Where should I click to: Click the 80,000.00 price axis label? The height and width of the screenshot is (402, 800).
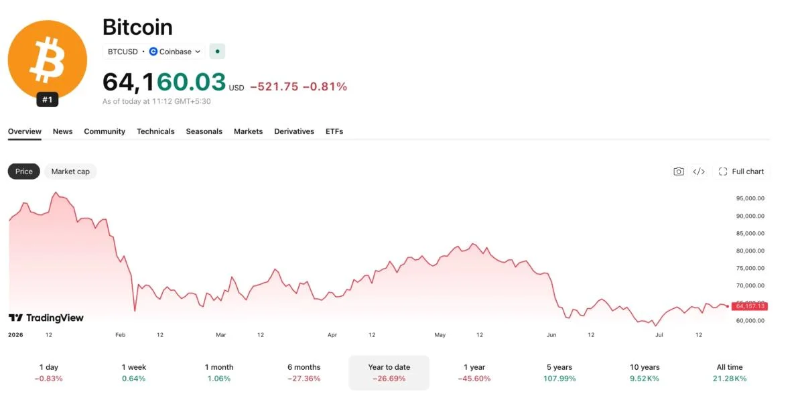coord(750,251)
